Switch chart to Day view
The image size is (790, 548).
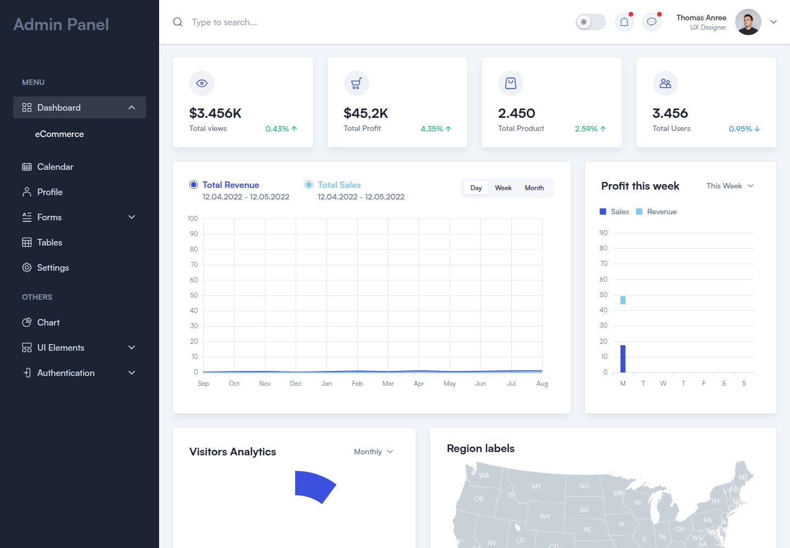click(476, 188)
